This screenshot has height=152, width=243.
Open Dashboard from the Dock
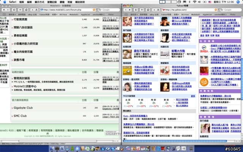[57, 149]
